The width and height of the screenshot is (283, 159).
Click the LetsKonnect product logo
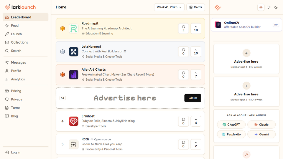click(x=74, y=52)
